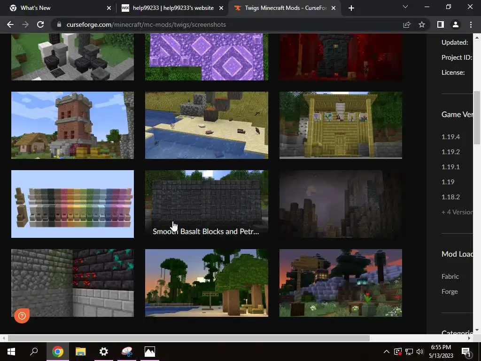Click the browser forward arrow

25,24
